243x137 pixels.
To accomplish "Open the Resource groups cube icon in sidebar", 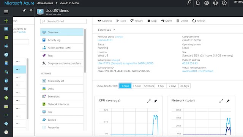I will point(6,46).
